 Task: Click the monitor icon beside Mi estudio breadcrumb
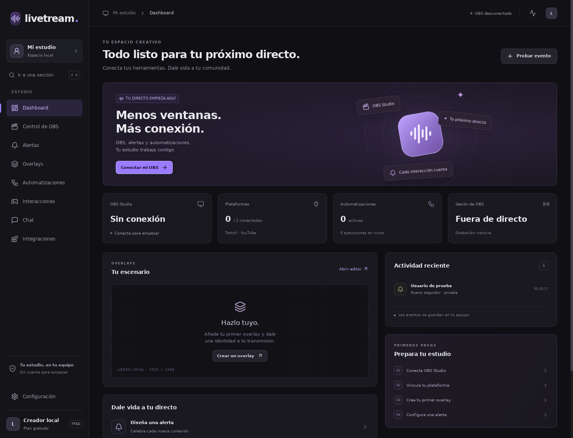click(105, 13)
